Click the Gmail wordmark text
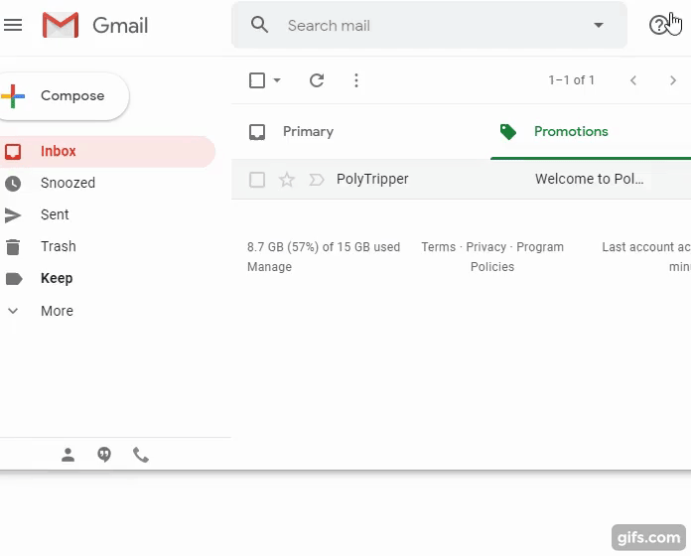This screenshot has height=556, width=691. (x=120, y=26)
